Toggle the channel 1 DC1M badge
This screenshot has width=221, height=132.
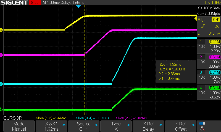click(215, 42)
